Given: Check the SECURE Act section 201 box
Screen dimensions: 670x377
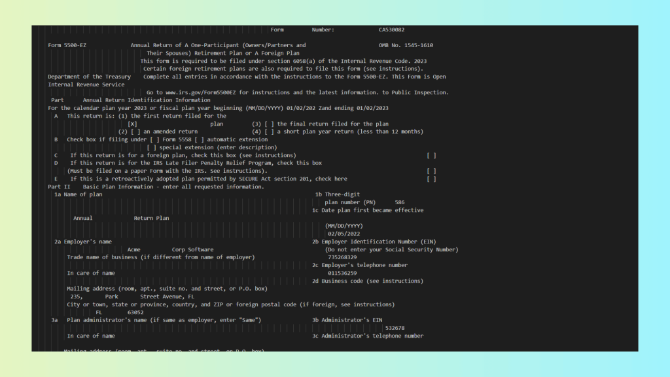Looking at the screenshot, I should tap(431, 179).
